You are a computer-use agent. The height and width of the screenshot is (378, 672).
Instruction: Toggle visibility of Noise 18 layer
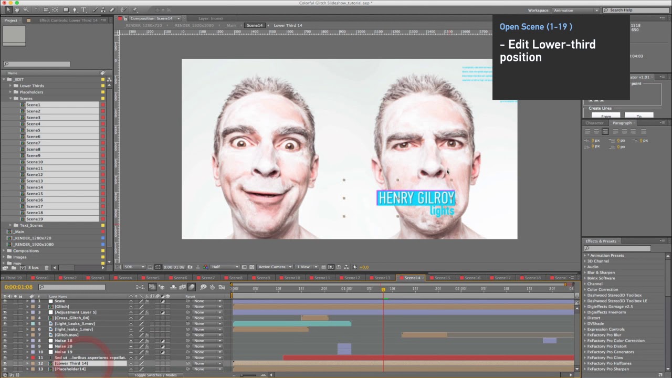(x=5, y=341)
